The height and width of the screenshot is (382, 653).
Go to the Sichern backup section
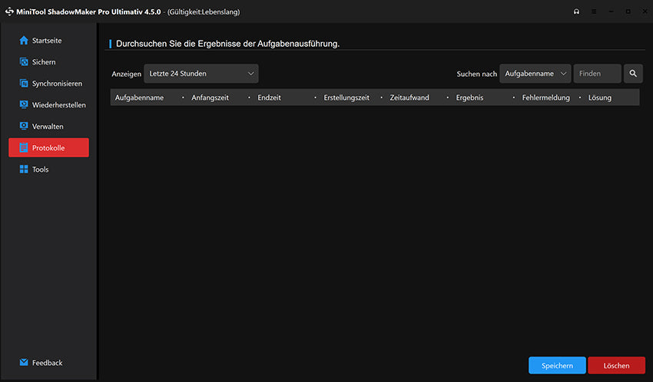(44, 61)
